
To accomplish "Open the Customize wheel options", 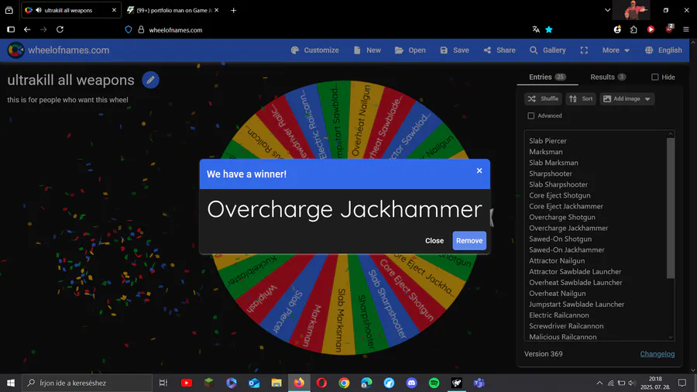I will point(314,50).
